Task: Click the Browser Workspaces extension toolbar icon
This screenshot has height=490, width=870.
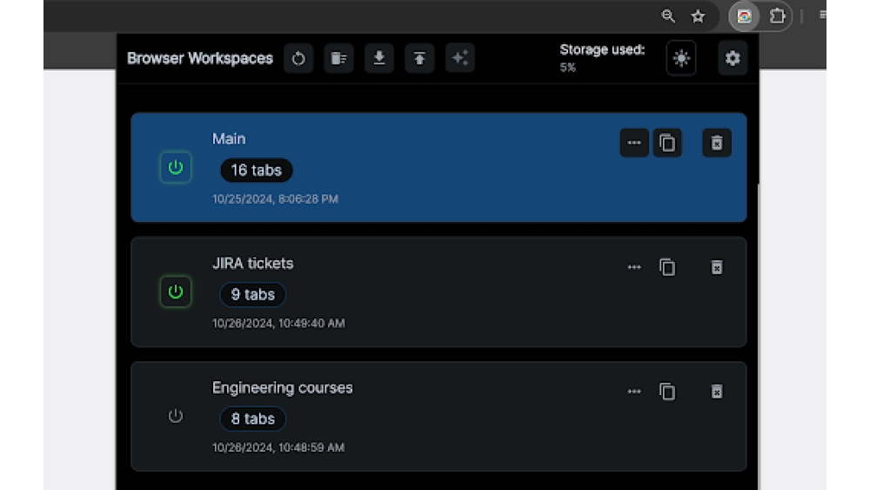Action: pyautogui.click(x=744, y=16)
